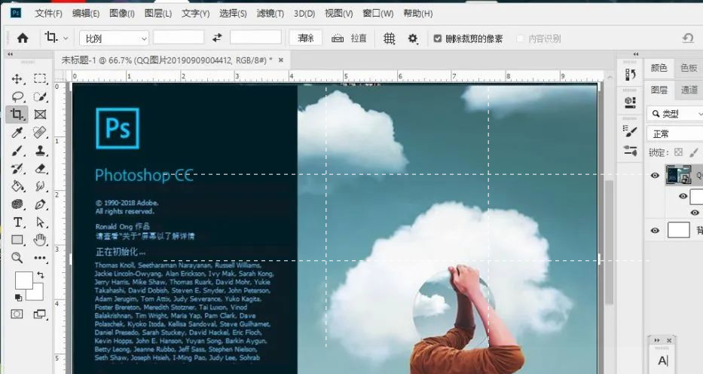The image size is (703, 374).
Task: Open crop overlay grid options
Action: click(389, 38)
